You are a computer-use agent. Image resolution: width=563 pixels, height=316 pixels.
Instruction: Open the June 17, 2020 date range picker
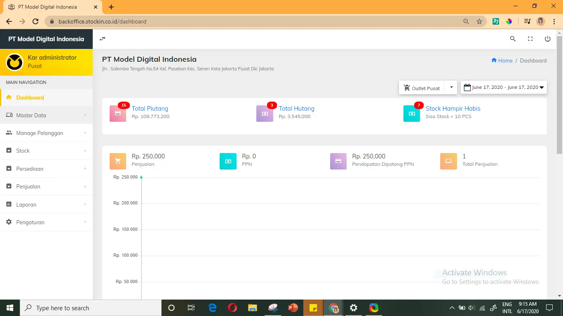504,87
